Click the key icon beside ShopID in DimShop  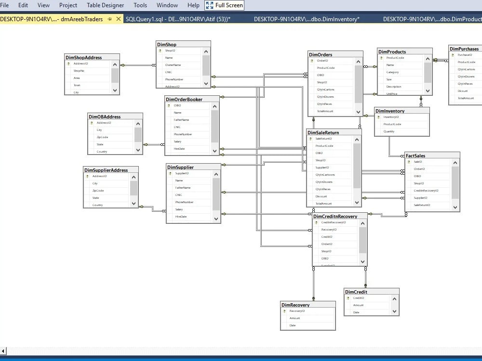pyautogui.click(x=160, y=50)
